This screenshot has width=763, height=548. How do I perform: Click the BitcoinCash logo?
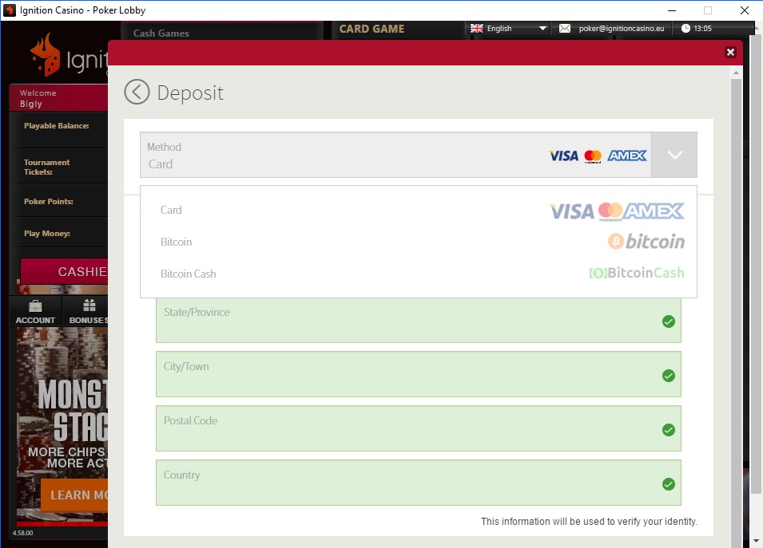pos(637,273)
